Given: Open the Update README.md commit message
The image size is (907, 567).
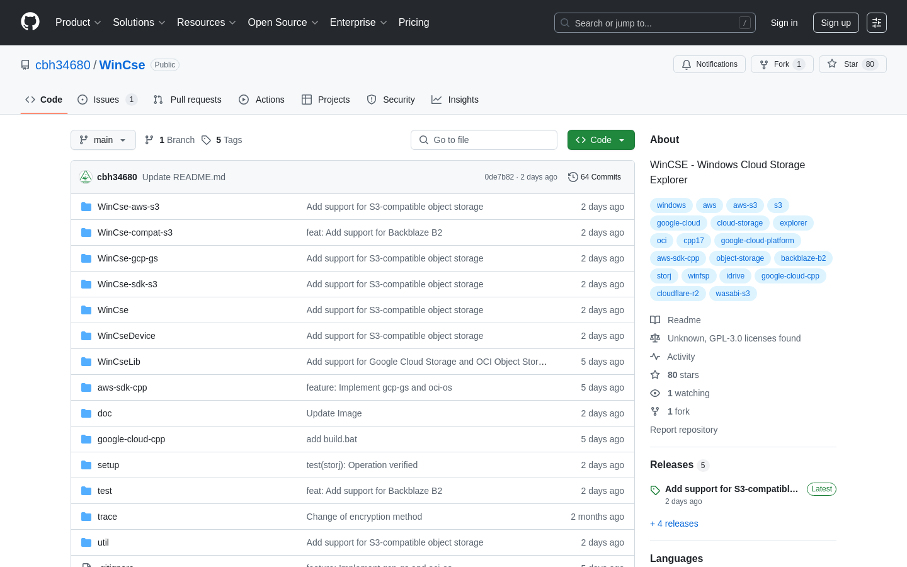Looking at the screenshot, I should point(184,177).
